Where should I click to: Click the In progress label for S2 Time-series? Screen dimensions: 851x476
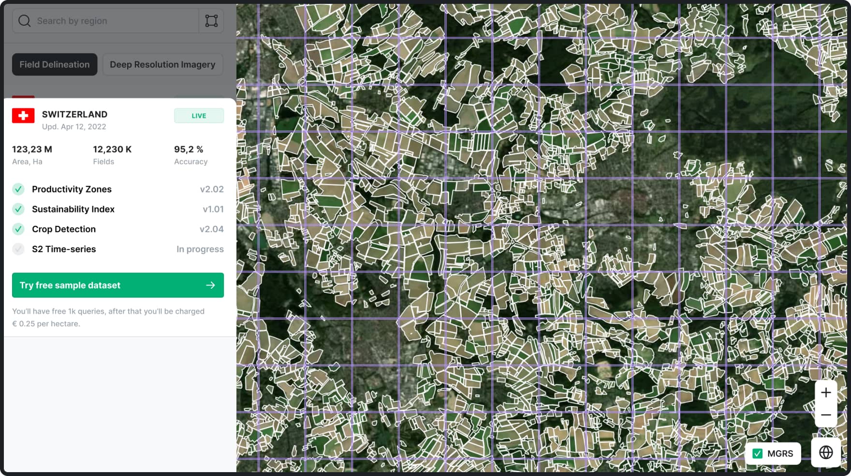[x=200, y=249]
